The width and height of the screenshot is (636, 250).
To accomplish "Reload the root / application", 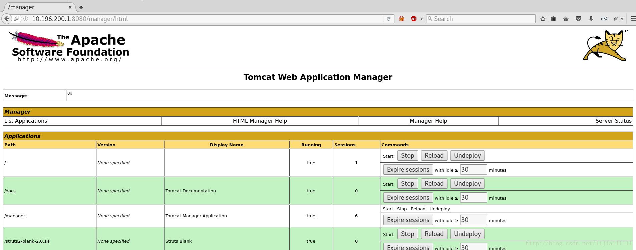I will 434,156.
